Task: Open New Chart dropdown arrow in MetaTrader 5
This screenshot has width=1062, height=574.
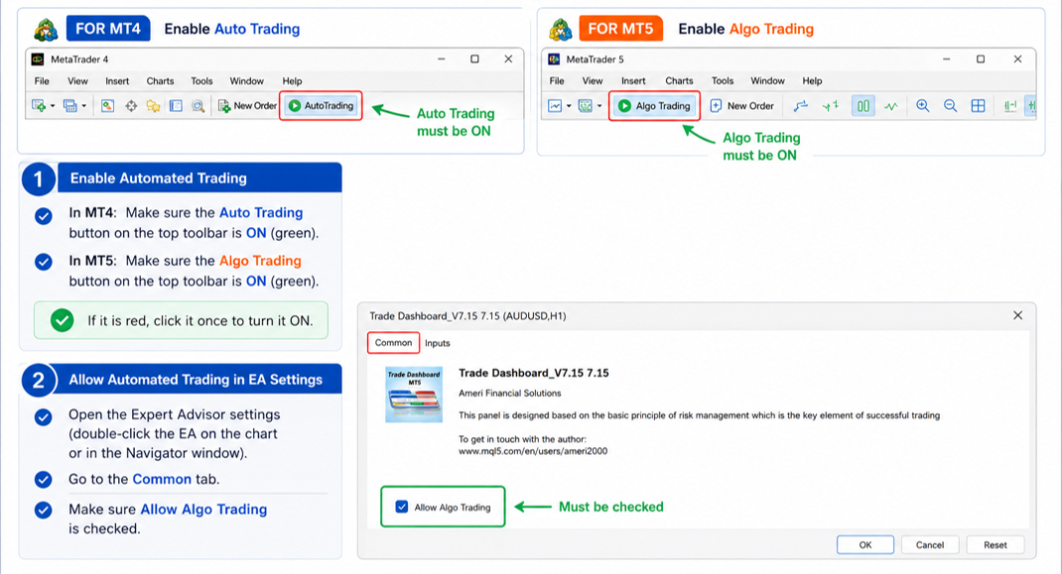Action: tap(569, 106)
